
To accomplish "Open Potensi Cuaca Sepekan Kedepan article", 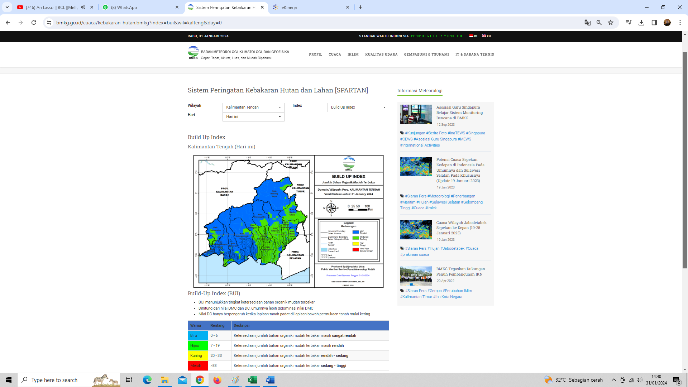I will 460,170.
